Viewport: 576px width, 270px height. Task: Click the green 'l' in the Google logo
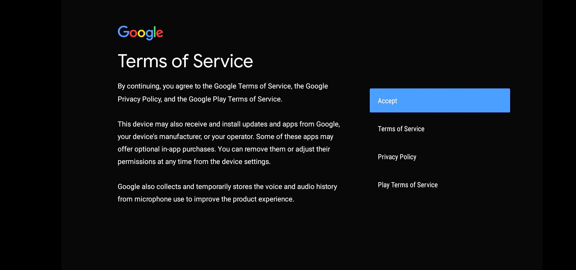[155, 32]
